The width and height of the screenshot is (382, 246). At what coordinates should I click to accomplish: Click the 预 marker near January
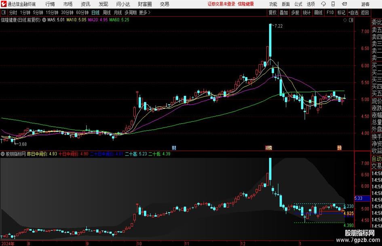[340, 147]
